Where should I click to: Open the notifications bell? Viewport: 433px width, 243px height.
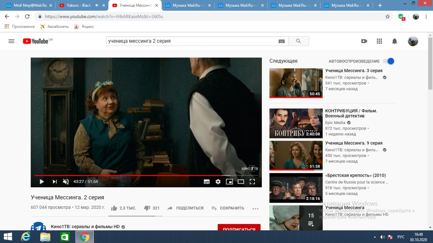tap(395, 41)
